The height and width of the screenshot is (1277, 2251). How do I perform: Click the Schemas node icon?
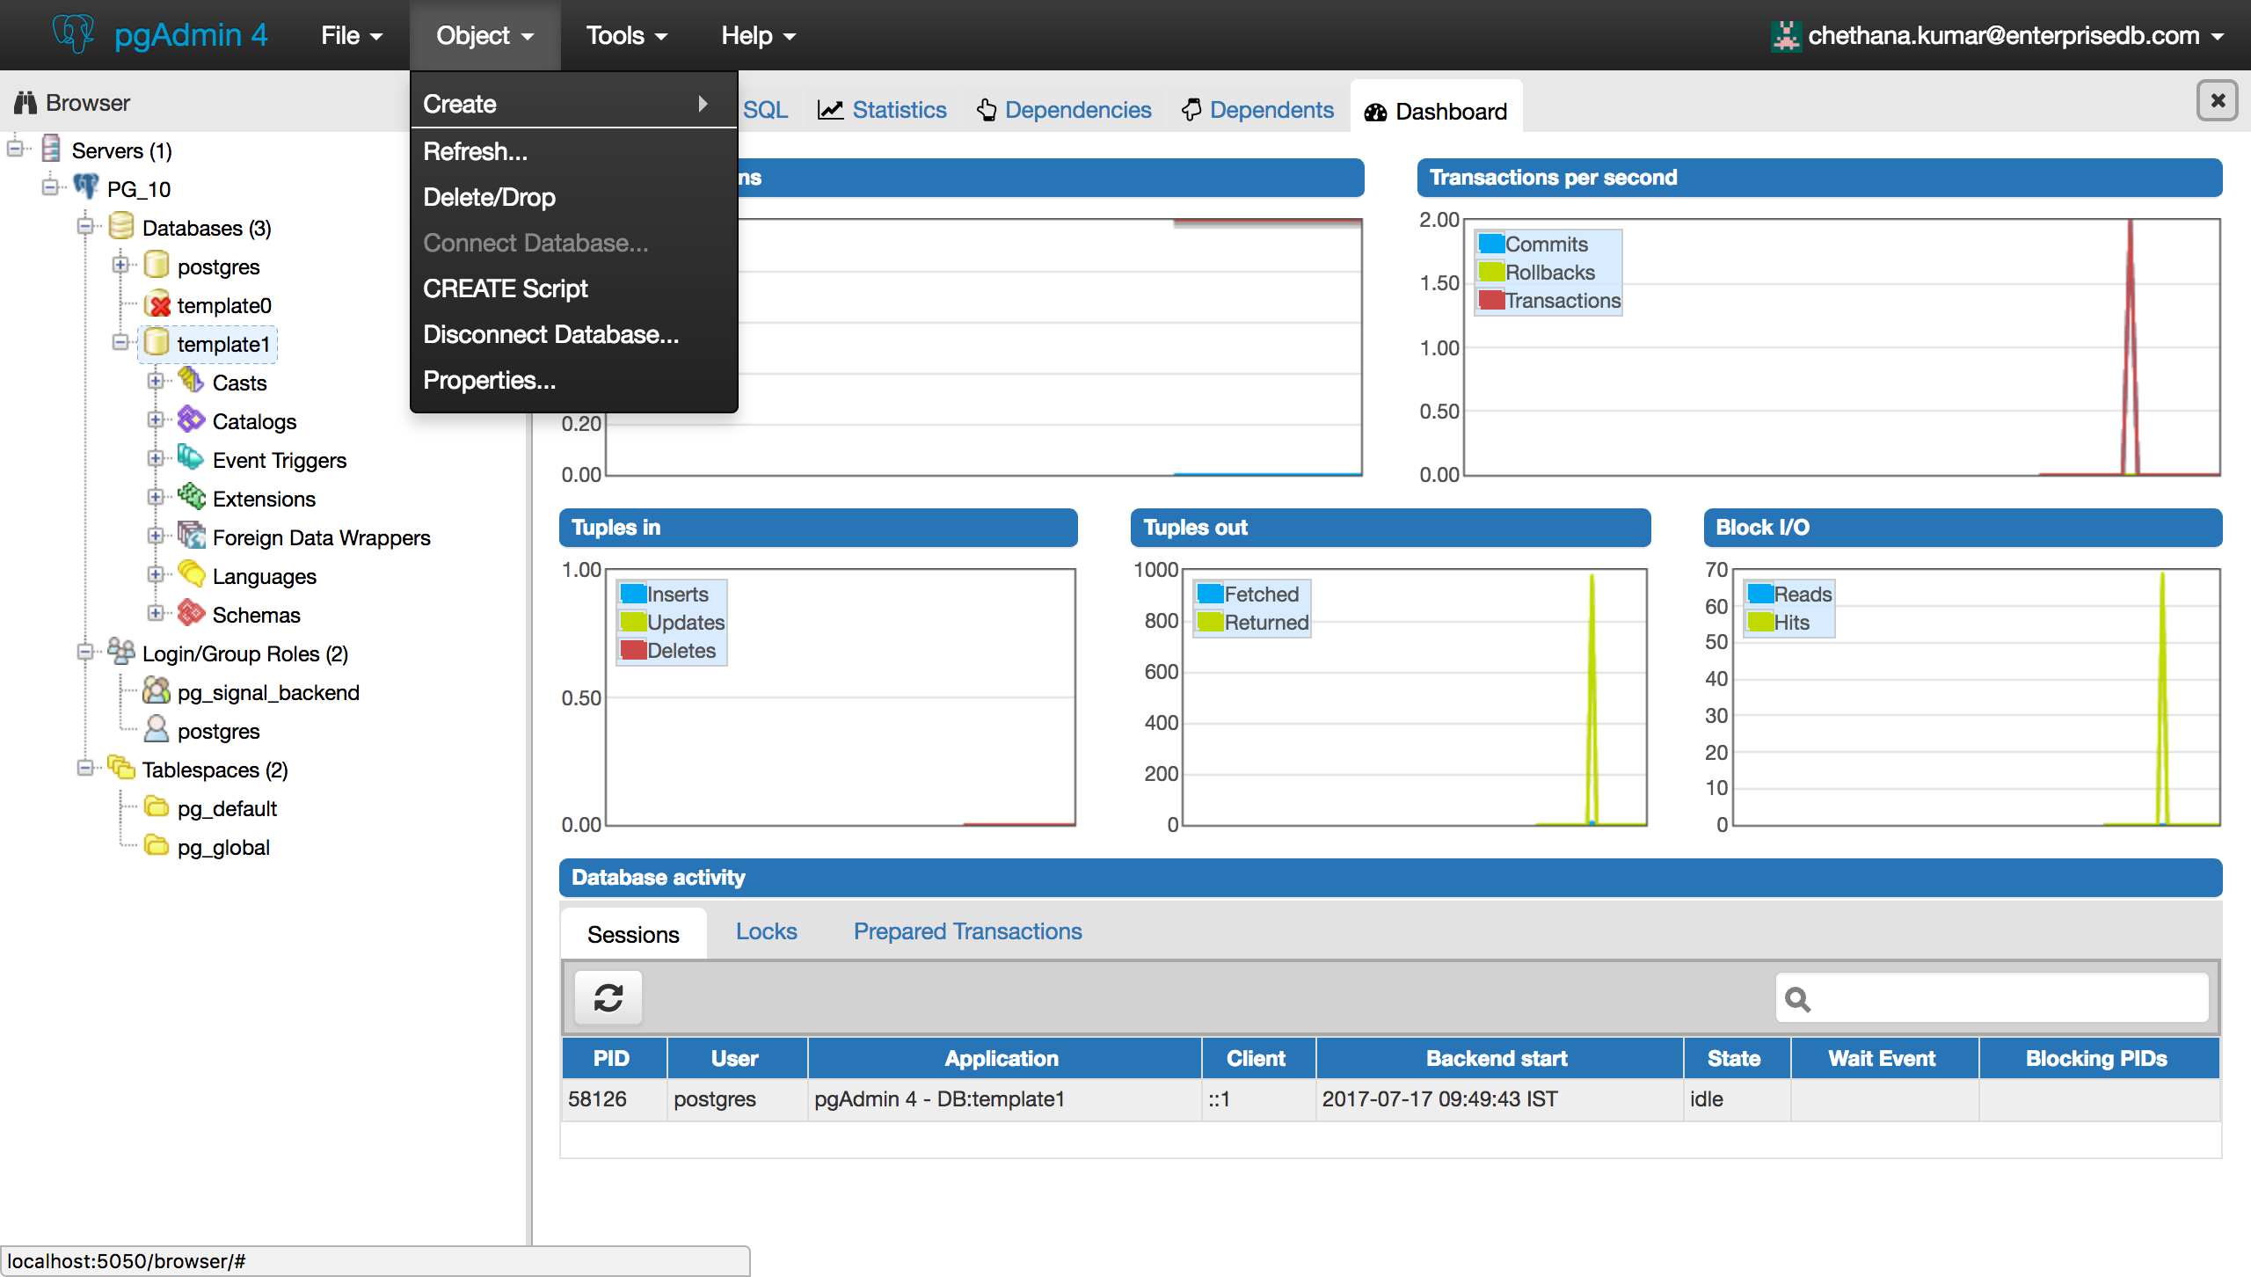pos(191,613)
